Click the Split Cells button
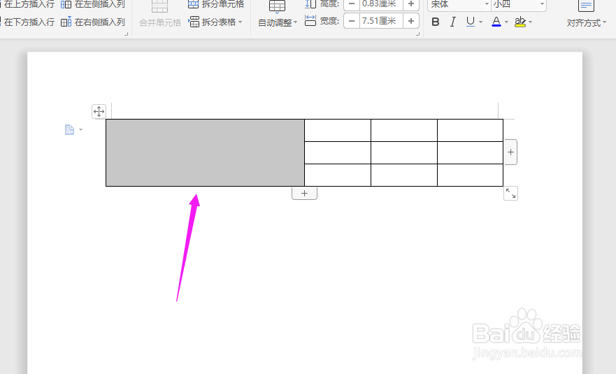This screenshot has width=616, height=374. click(x=216, y=4)
